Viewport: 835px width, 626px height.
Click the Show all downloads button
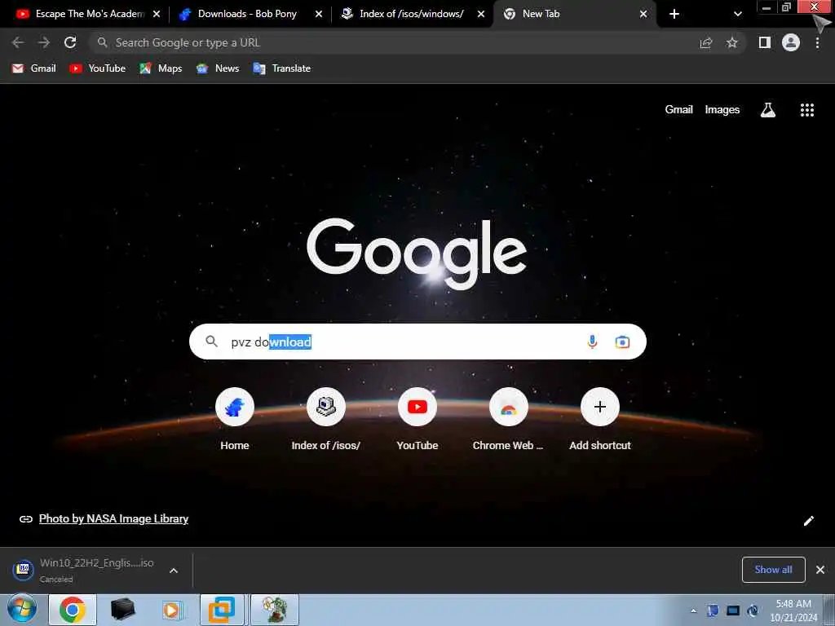(773, 570)
